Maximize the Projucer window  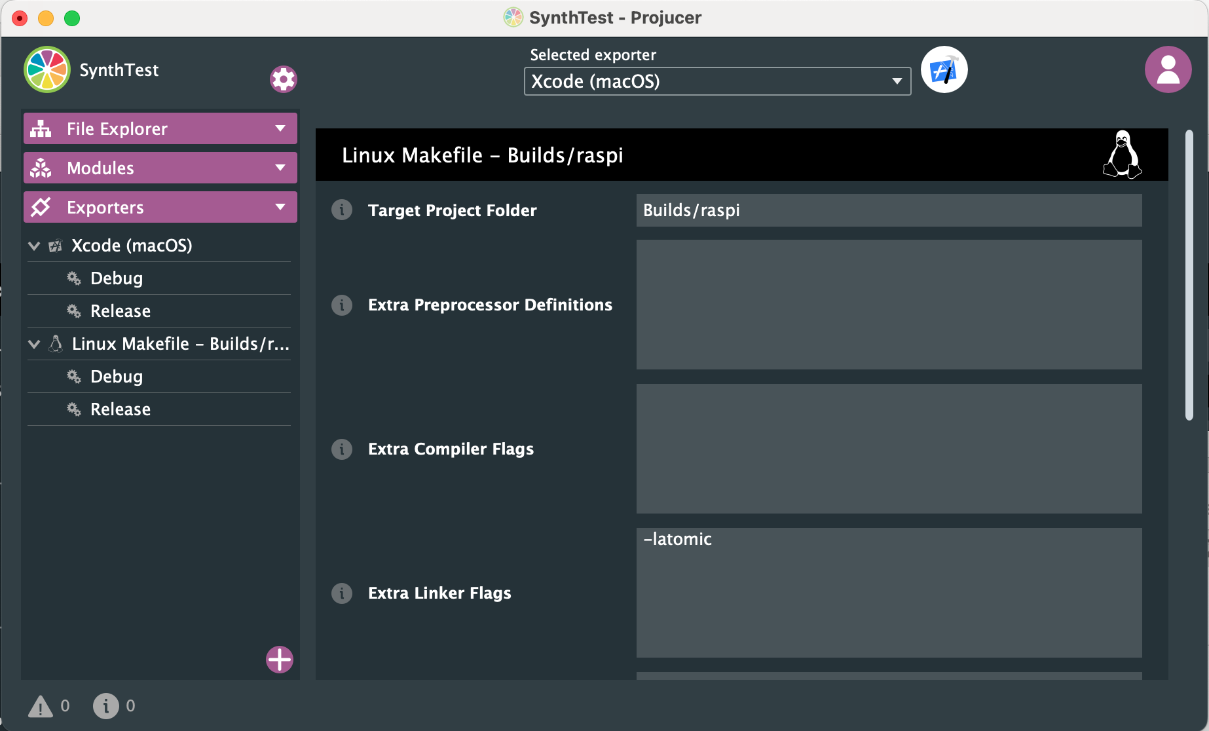(x=72, y=18)
